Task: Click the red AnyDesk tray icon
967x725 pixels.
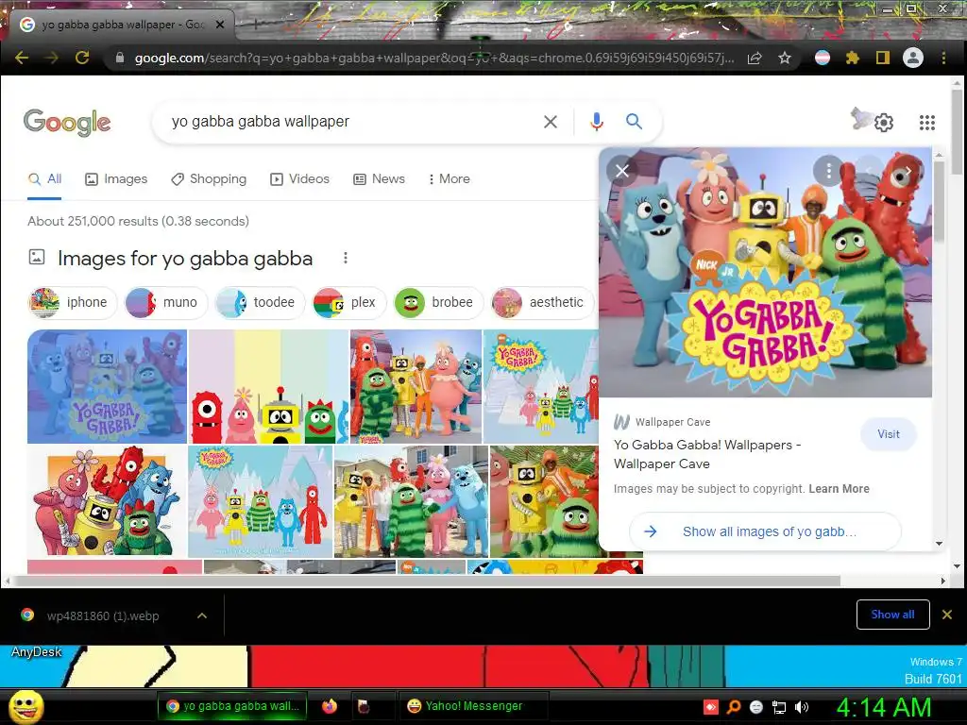Action: pos(711,707)
